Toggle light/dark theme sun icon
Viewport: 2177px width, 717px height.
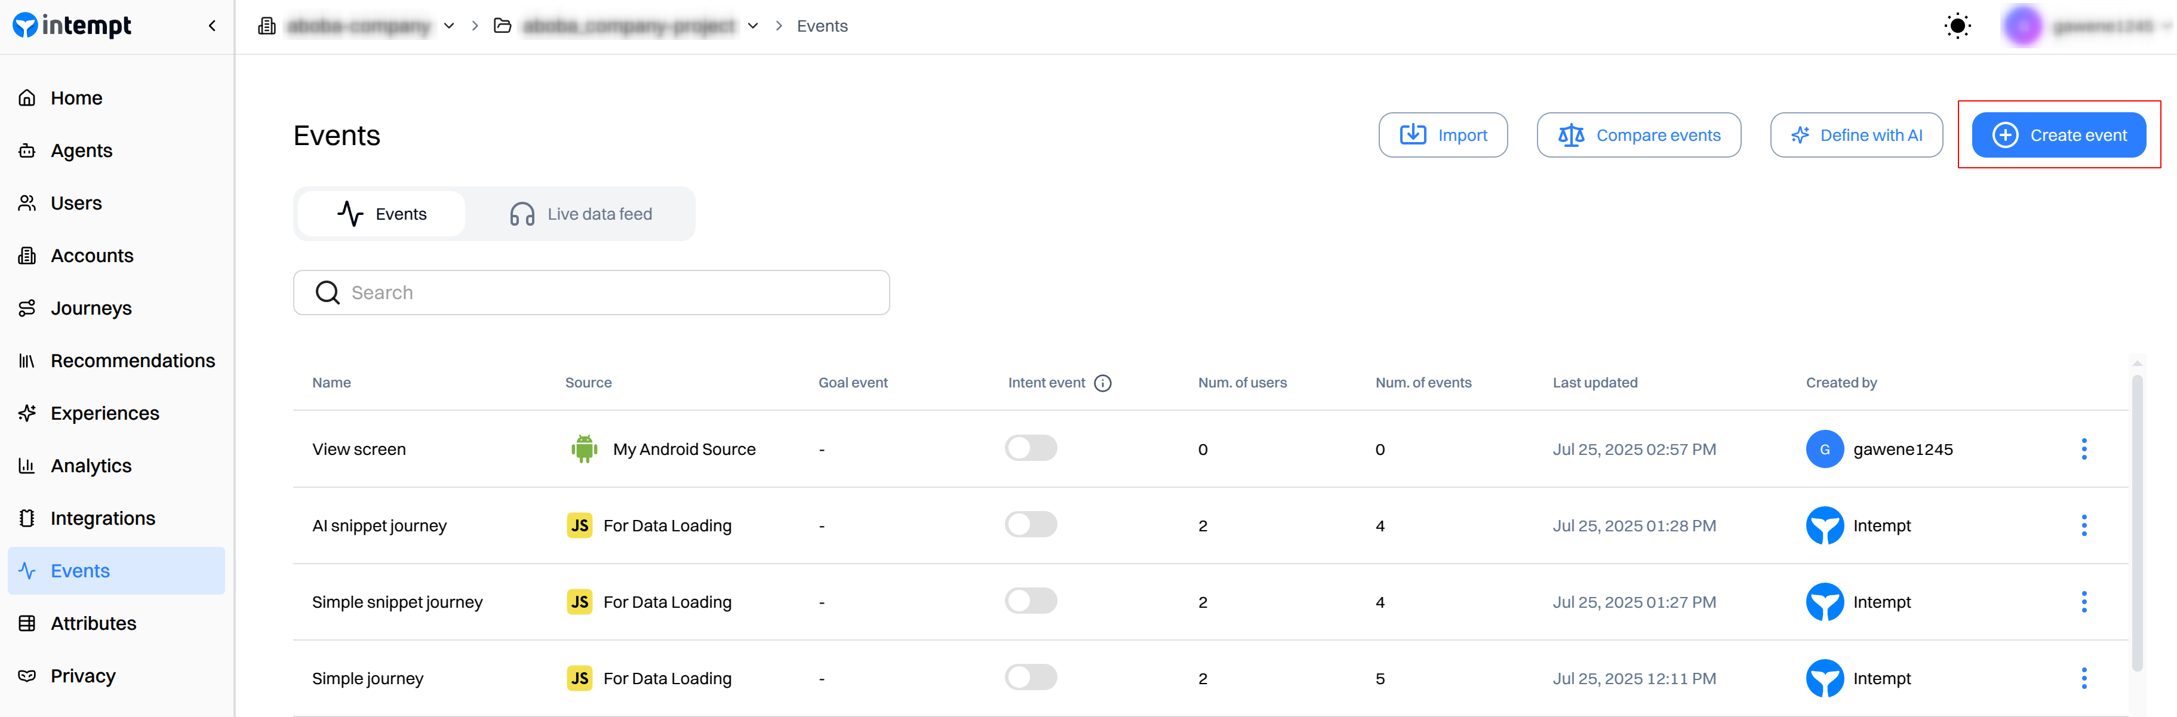coord(1957,26)
